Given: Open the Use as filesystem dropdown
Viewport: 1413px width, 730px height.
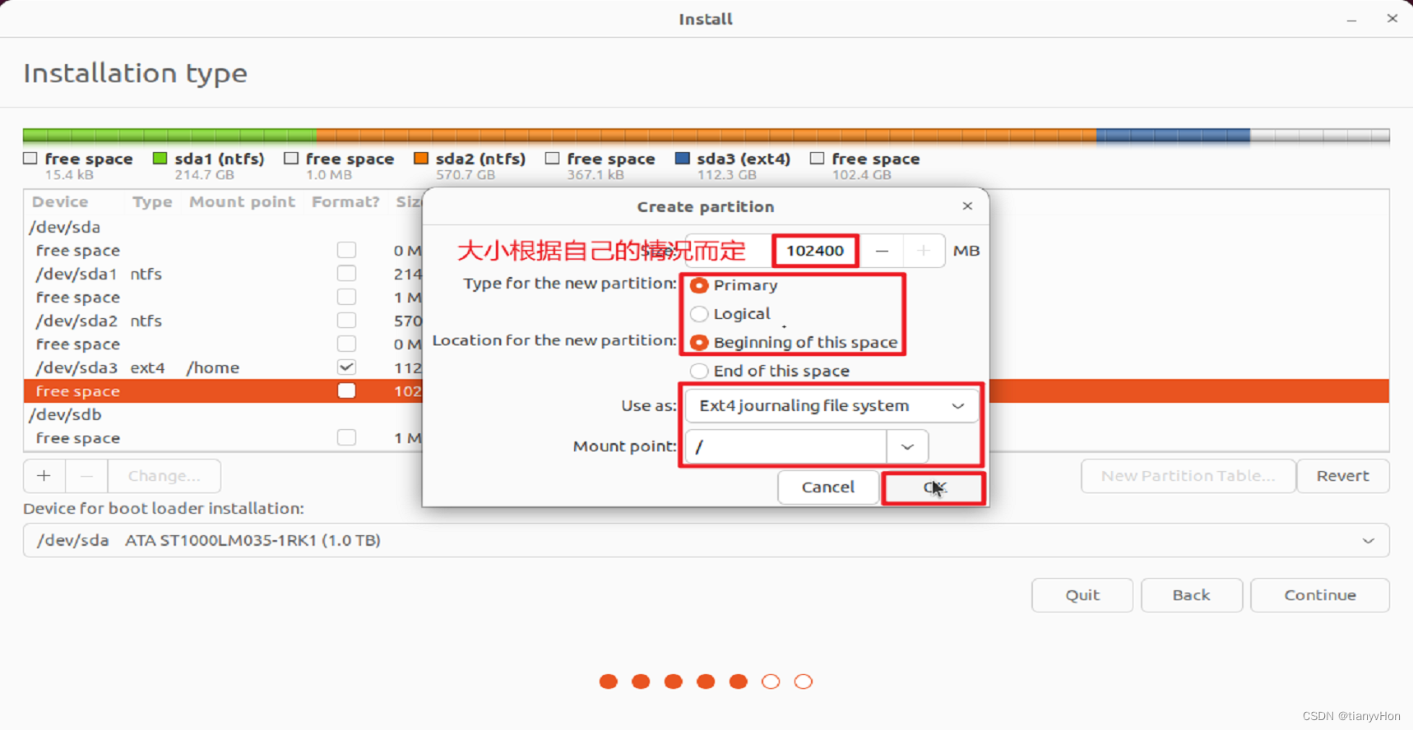Looking at the screenshot, I should pyautogui.click(x=832, y=406).
